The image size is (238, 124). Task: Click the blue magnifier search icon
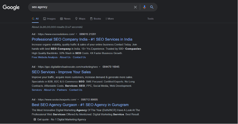coord(152,7)
